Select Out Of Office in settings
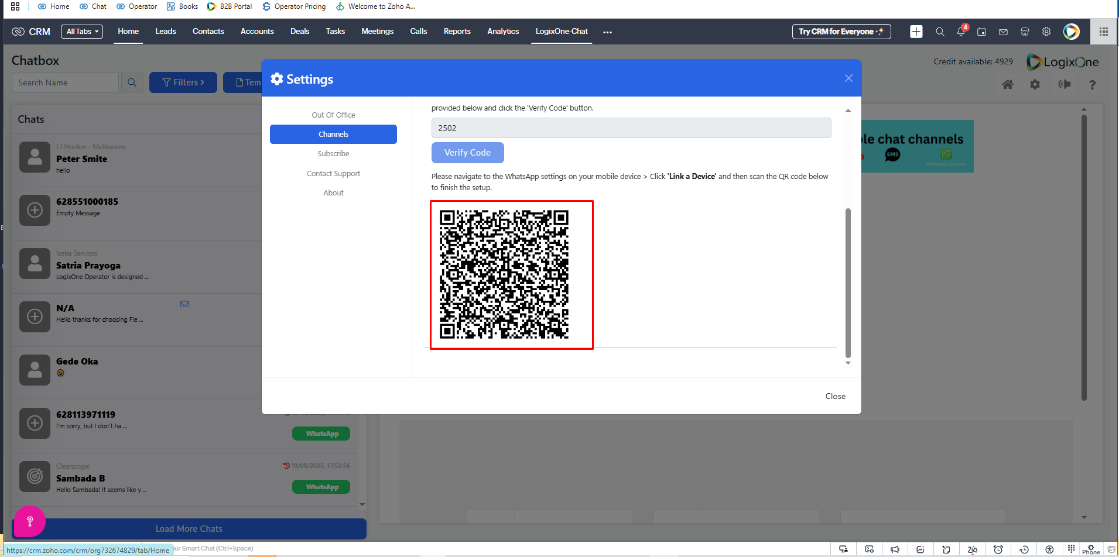Image resolution: width=1119 pixels, height=557 pixels. tap(333, 115)
